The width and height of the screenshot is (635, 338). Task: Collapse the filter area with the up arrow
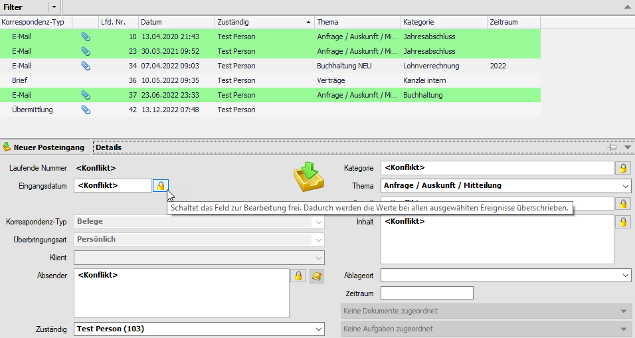point(627,7)
